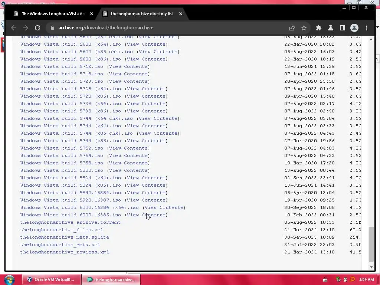View Contents of build 6000.16384 (x64)
The image size is (380, 285).
[x=164, y=207]
